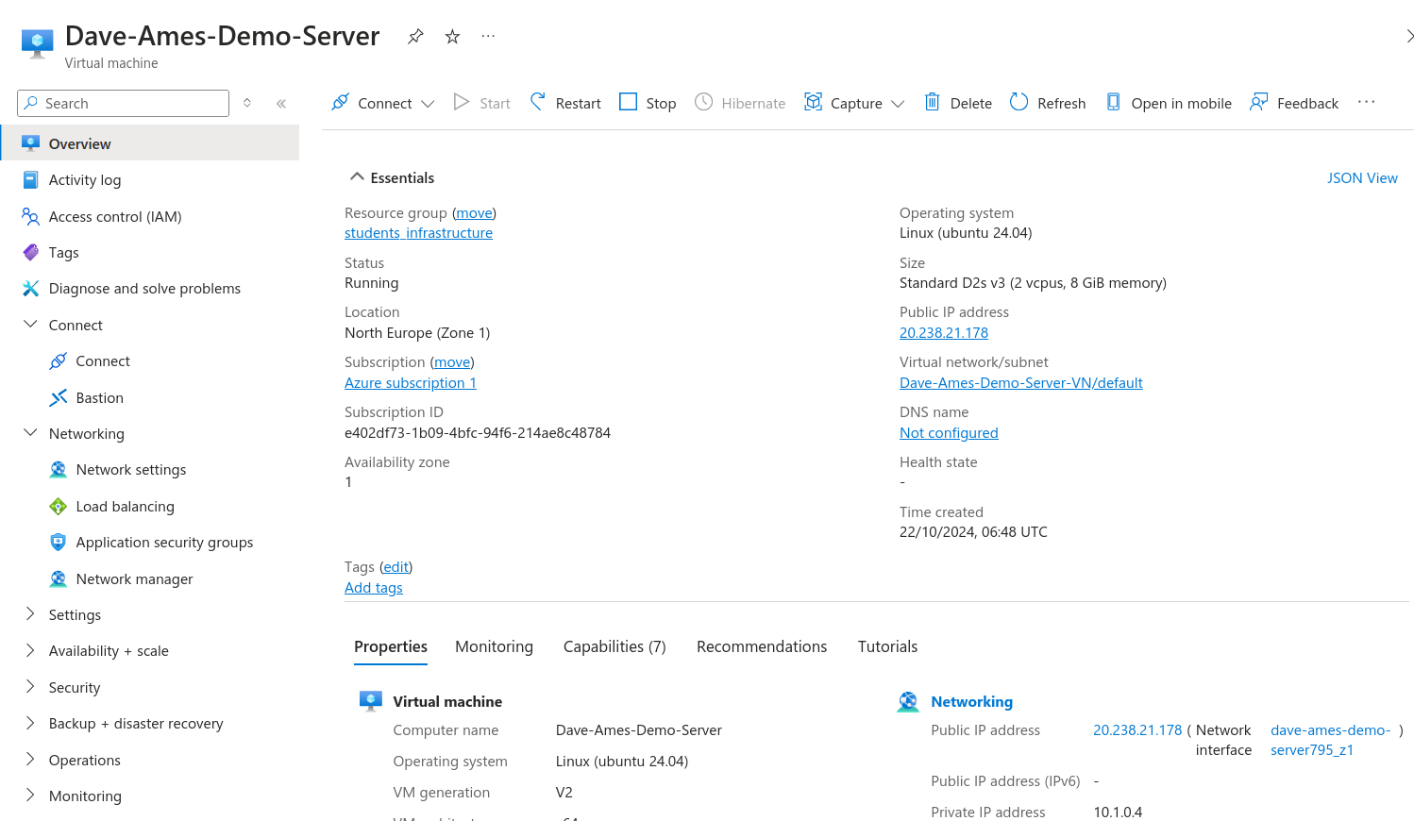The height and width of the screenshot is (821, 1414).
Task: Click edit link next to Tags
Action: [396, 567]
